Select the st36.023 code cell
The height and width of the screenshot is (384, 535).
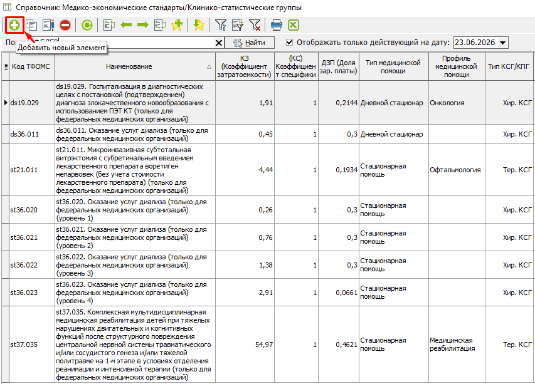(x=32, y=293)
